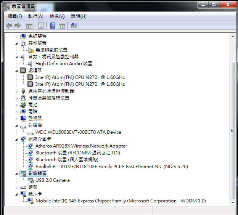Click the warning icon beside 無法辨識的裝置
The width and height of the screenshot is (238, 215).
tap(31, 50)
